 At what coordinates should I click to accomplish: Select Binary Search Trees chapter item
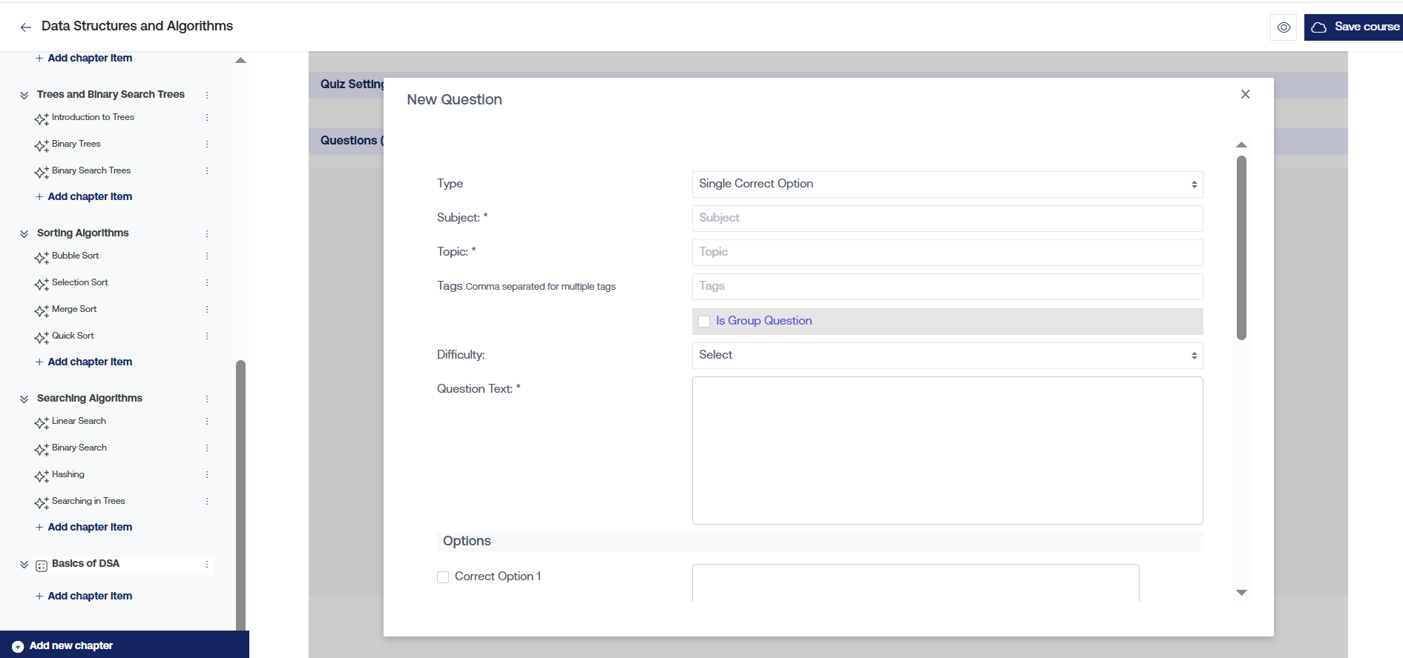[91, 171]
